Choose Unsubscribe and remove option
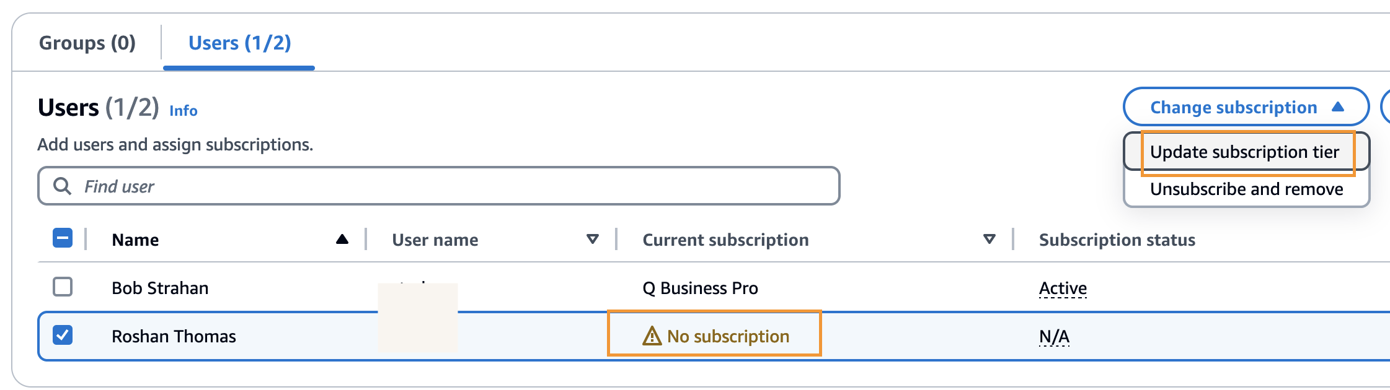This screenshot has height=390, width=1390. (x=1246, y=189)
